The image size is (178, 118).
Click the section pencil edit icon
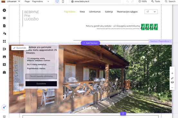[172, 78]
